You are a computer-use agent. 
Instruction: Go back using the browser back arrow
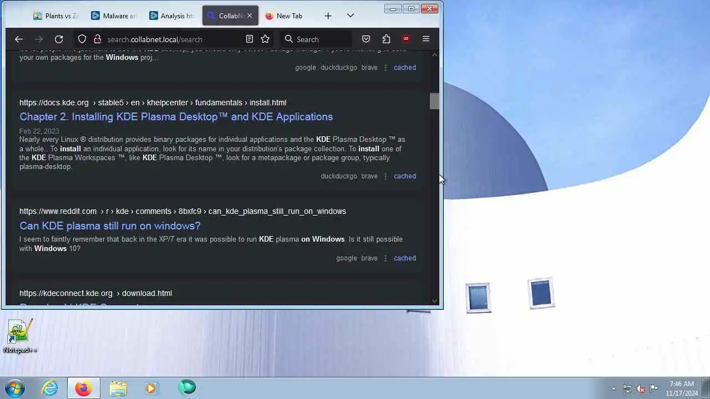click(19, 39)
